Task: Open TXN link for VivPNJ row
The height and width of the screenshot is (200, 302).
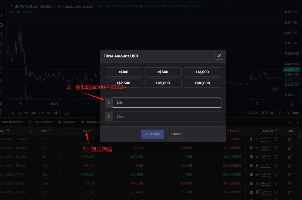Action: 290,192
